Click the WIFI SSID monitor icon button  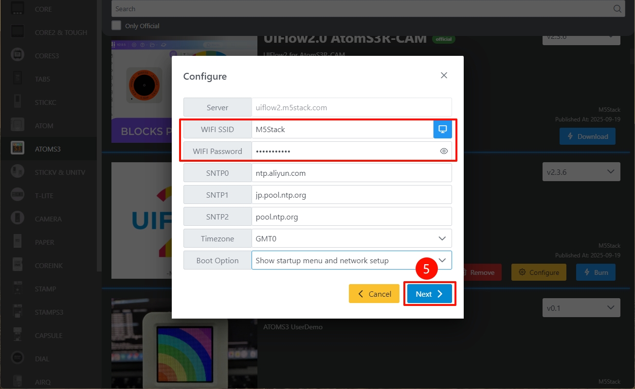tap(443, 129)
